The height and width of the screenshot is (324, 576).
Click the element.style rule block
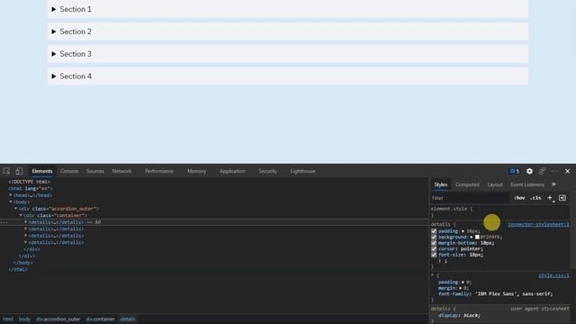click(499, 212)
